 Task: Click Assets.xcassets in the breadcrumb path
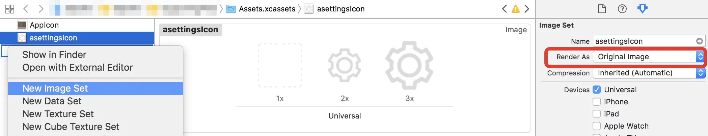coord(267,9)
